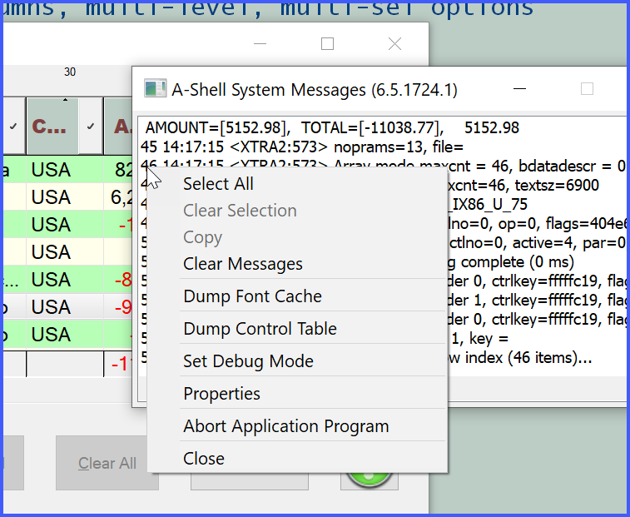630x517 pixels.
Task: Choose Select All from the context menu
Action: point(218,184)
